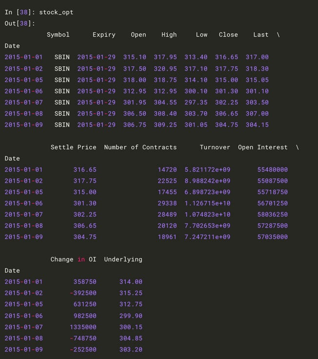Click Change in OI value -252500

click(83, 350)
